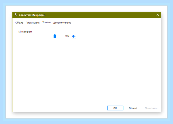
Task: Switch to the Прослушать tab
Action: 33,22
